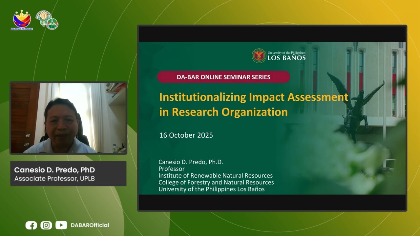Click the Bagong Pilipinas logo
The width and height of the screenshot is (420, 236).
tap(22, 20)
